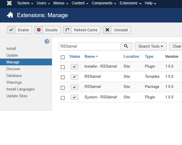Click the Name column sort arrow
This screenshot has height=145, width=182.
(x=97, y=56)
